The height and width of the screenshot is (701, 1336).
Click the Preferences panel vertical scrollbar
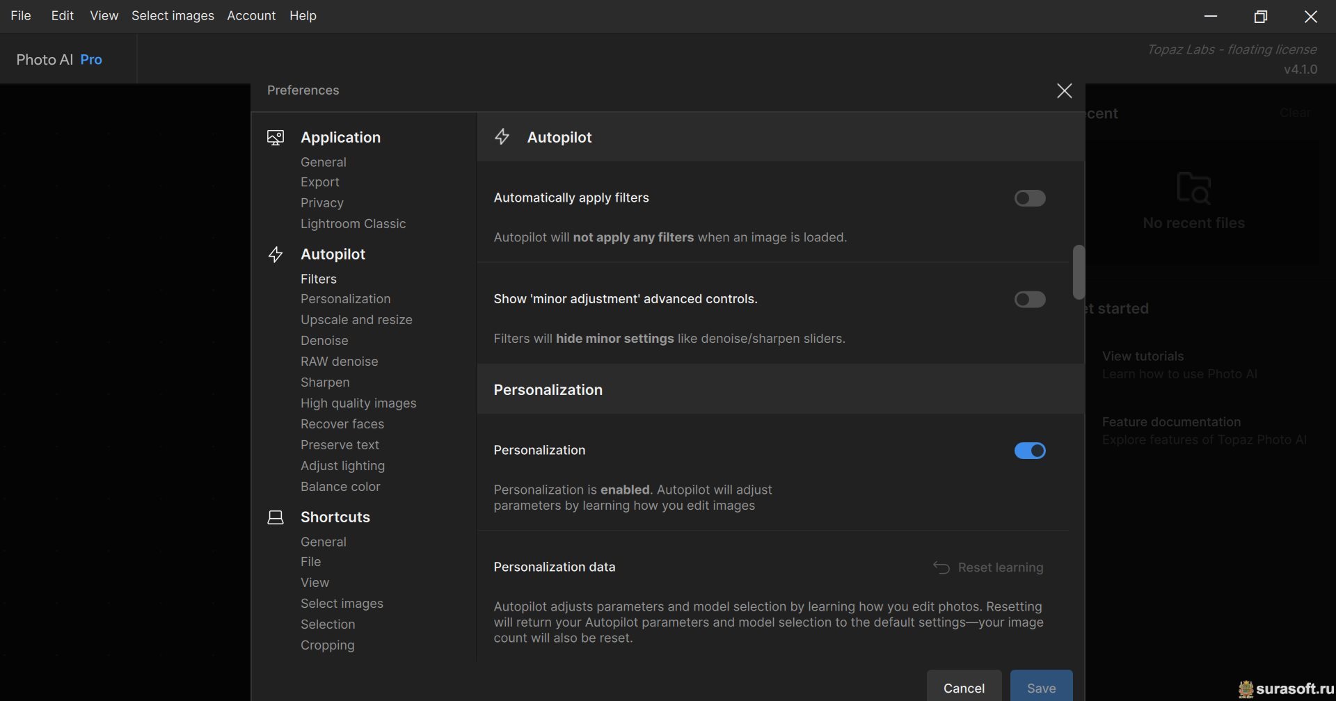(x=1079, y=271)
